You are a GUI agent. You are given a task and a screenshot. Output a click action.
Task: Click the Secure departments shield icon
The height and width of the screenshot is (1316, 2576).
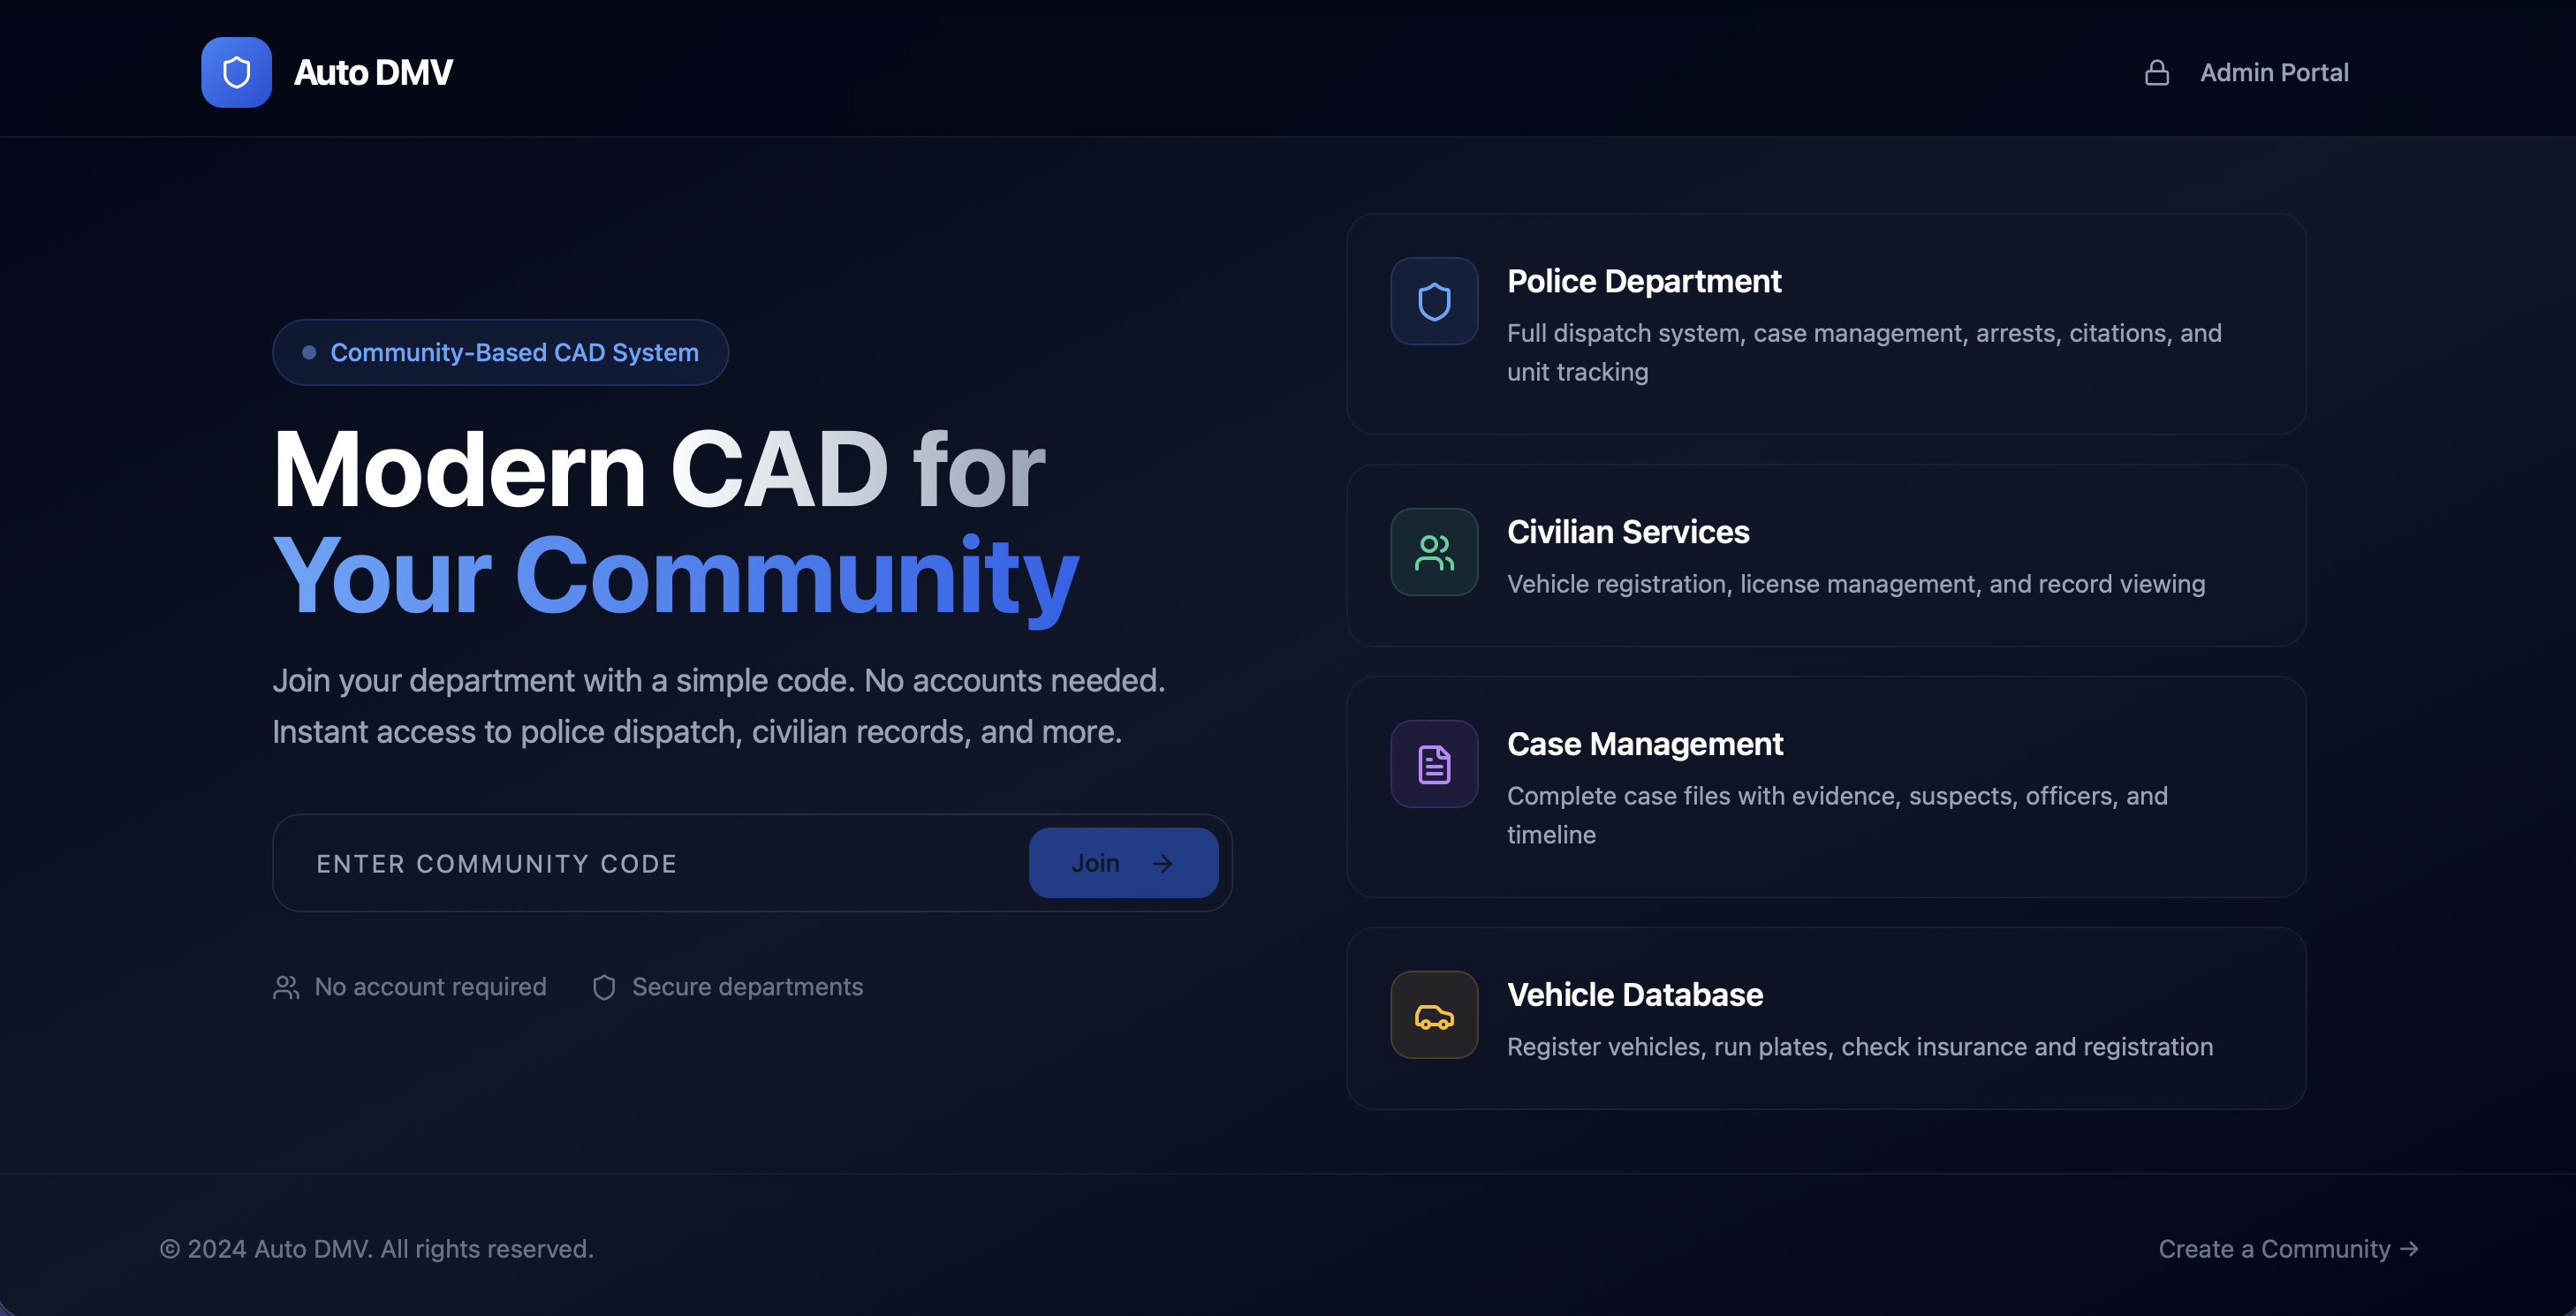point(604,987)
